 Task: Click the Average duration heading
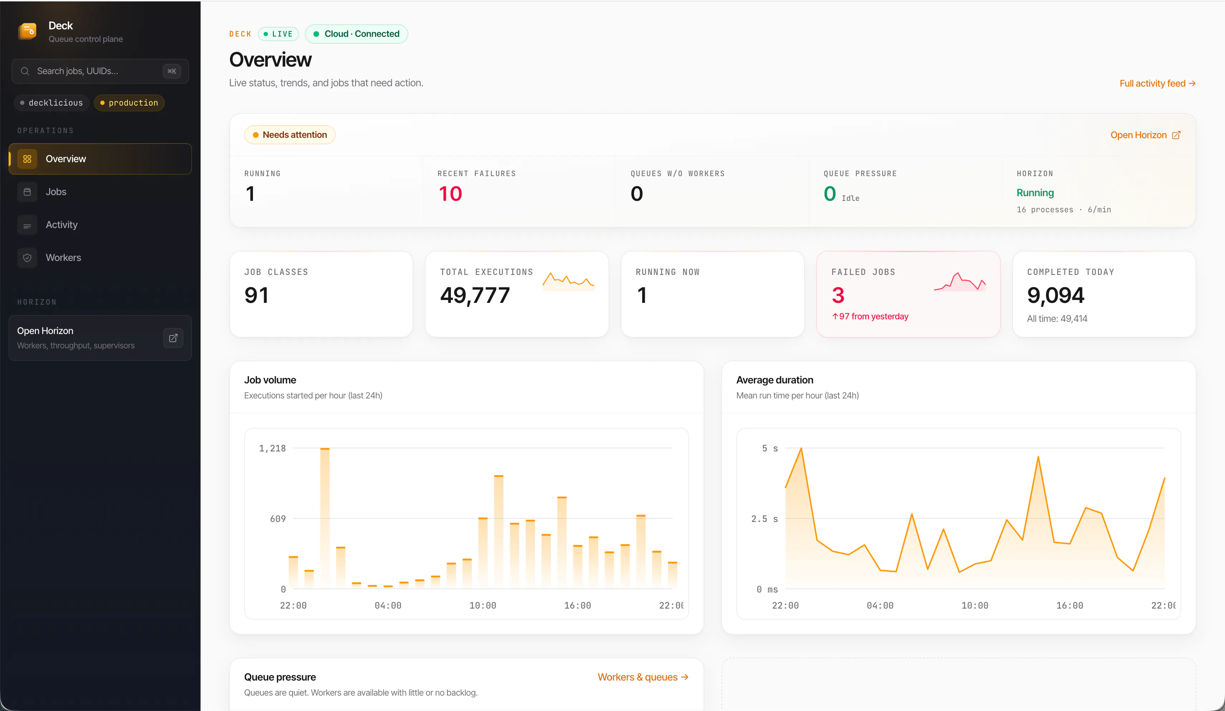(774, 380)
